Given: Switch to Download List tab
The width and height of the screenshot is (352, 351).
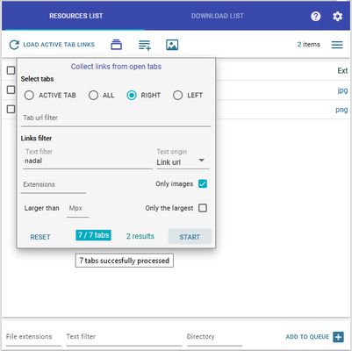Looking at the screenshot, I should tap(218, 16).
